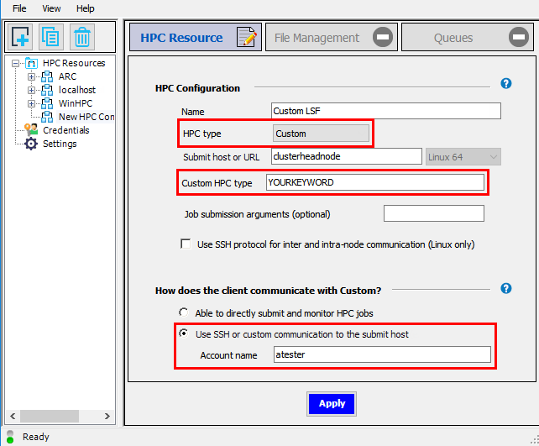This screenshot has height=446, width=539.
Task: Click the Name field containing Custom LSF
Action: tap(385, 111)
